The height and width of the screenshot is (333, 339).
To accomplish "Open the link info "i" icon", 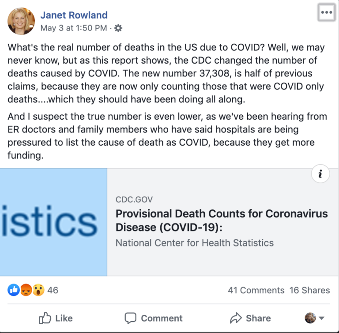I will tap(320, 174).
